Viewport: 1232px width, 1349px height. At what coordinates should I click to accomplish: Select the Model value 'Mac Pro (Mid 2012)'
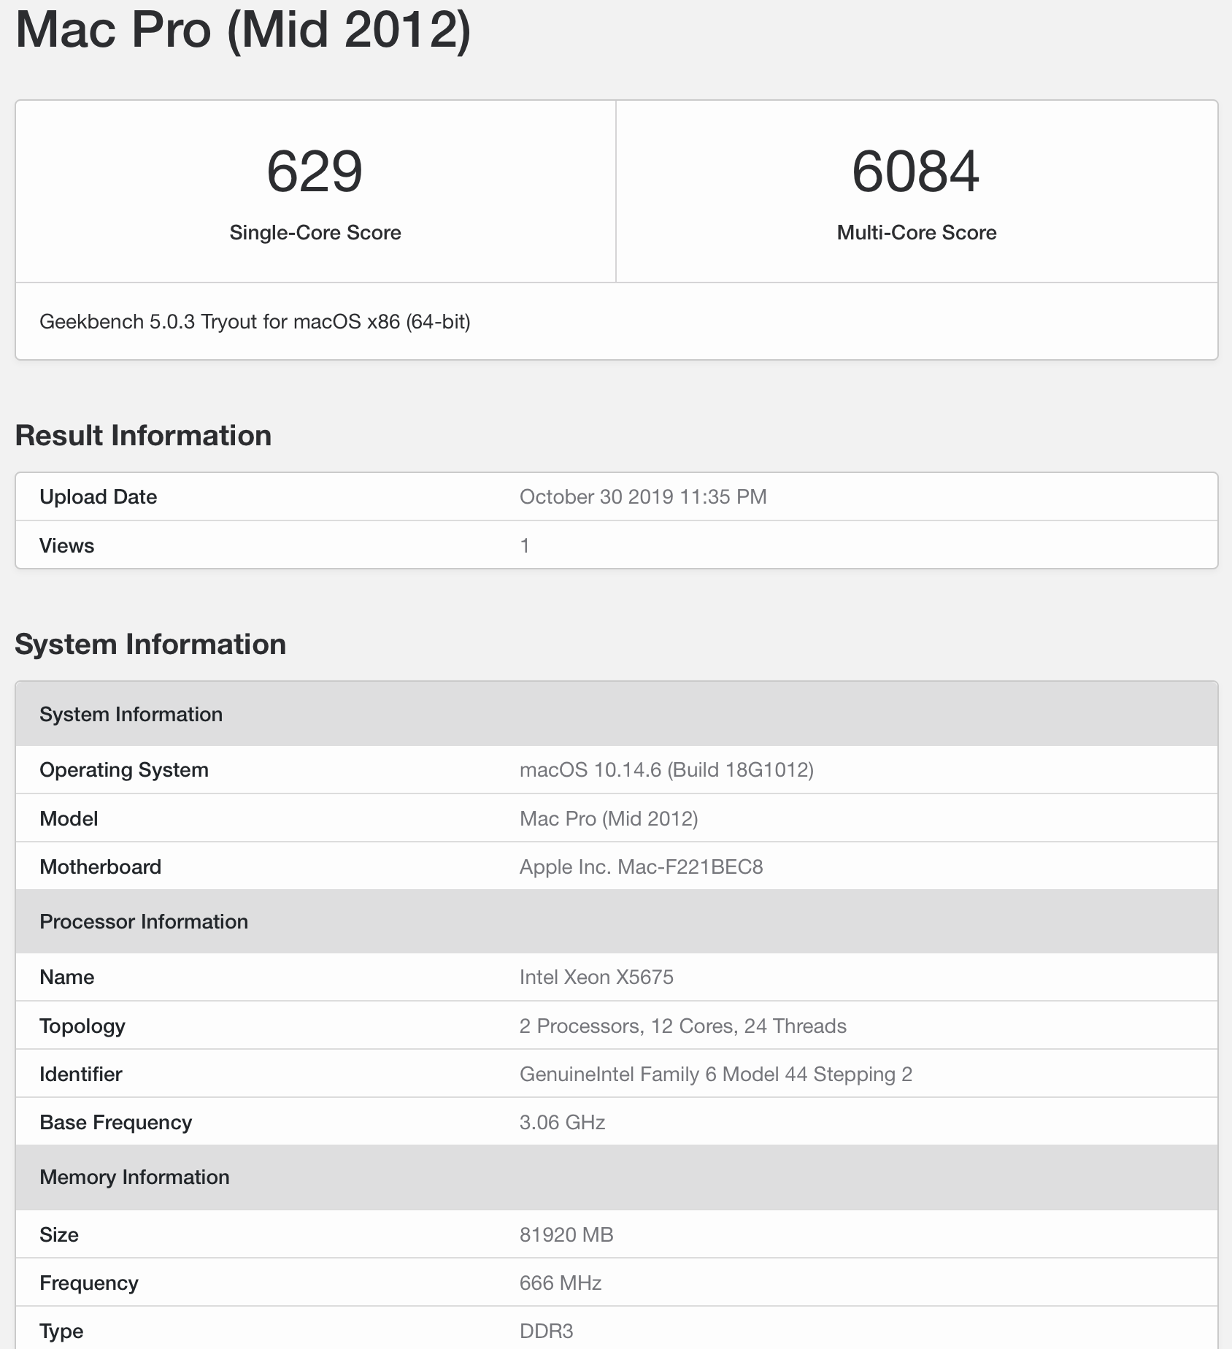pyautogui.click(x=609, y=819)
